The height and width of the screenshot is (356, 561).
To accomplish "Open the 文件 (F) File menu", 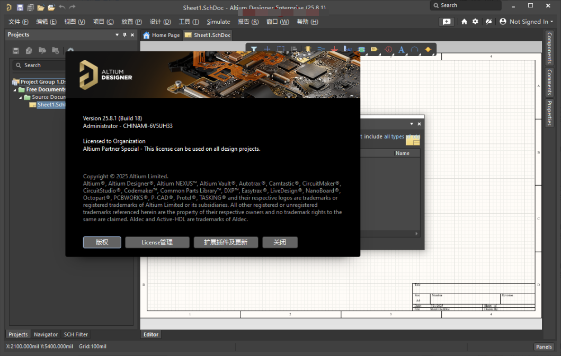I will point(18,22).
